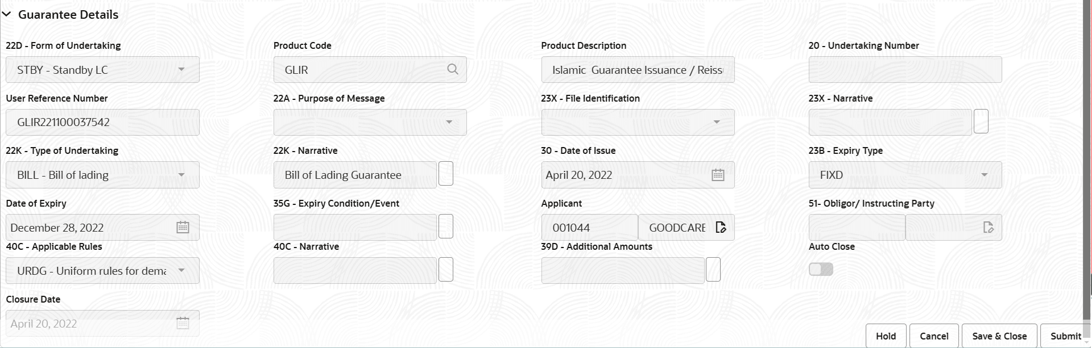The image size is (1092, 348).
Task: Click the Hold button
Action: tap(886, 336)
